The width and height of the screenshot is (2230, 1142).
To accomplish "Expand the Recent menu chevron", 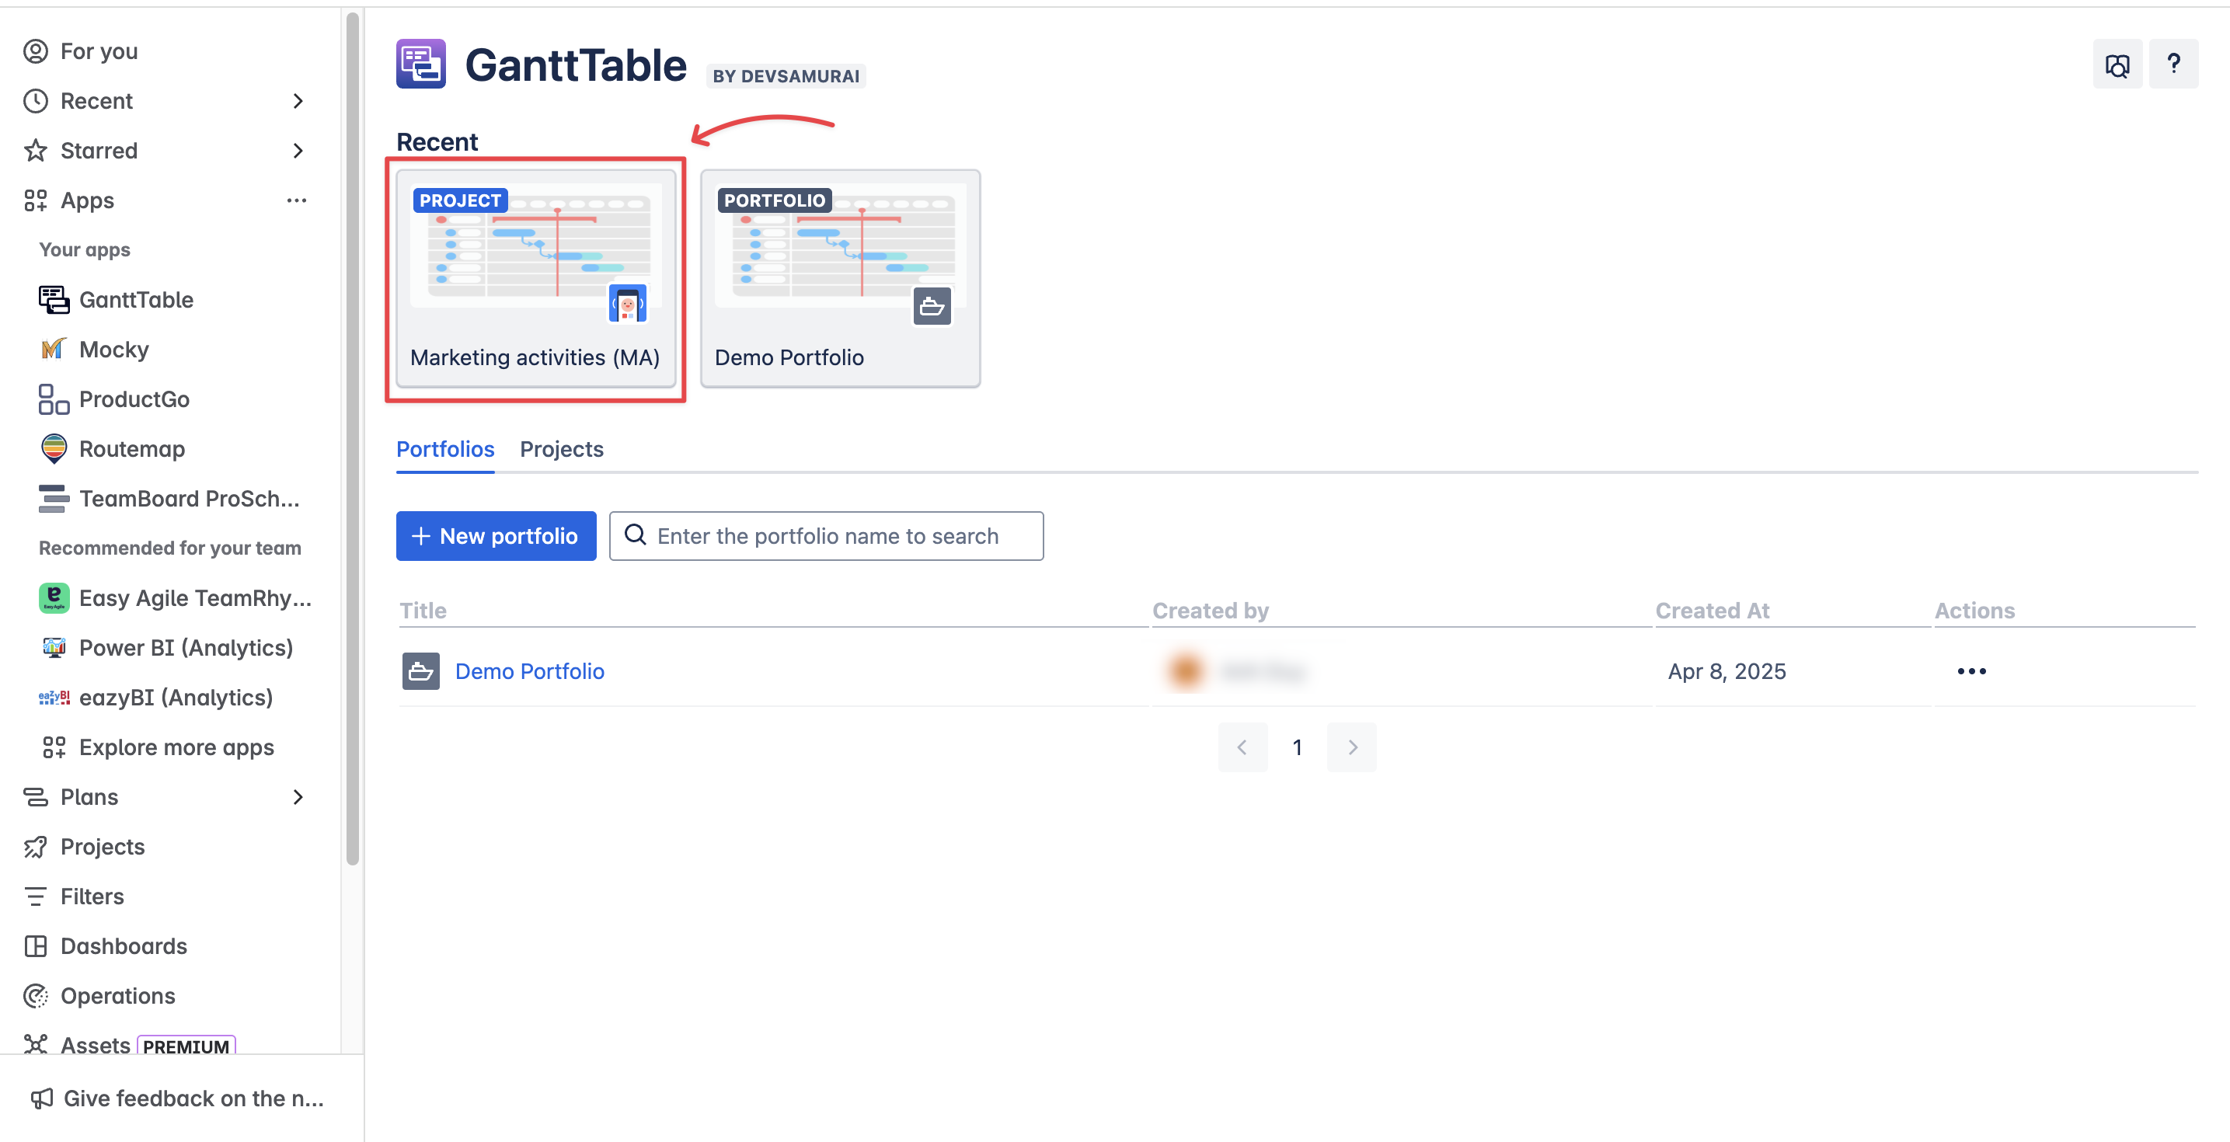I will click(298, 101).
